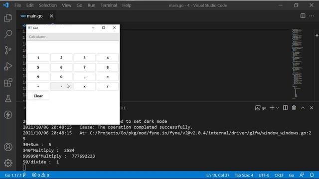Click Go 1.17.1 version in status bar
This screenshot has width=319, height=179.
15,175
